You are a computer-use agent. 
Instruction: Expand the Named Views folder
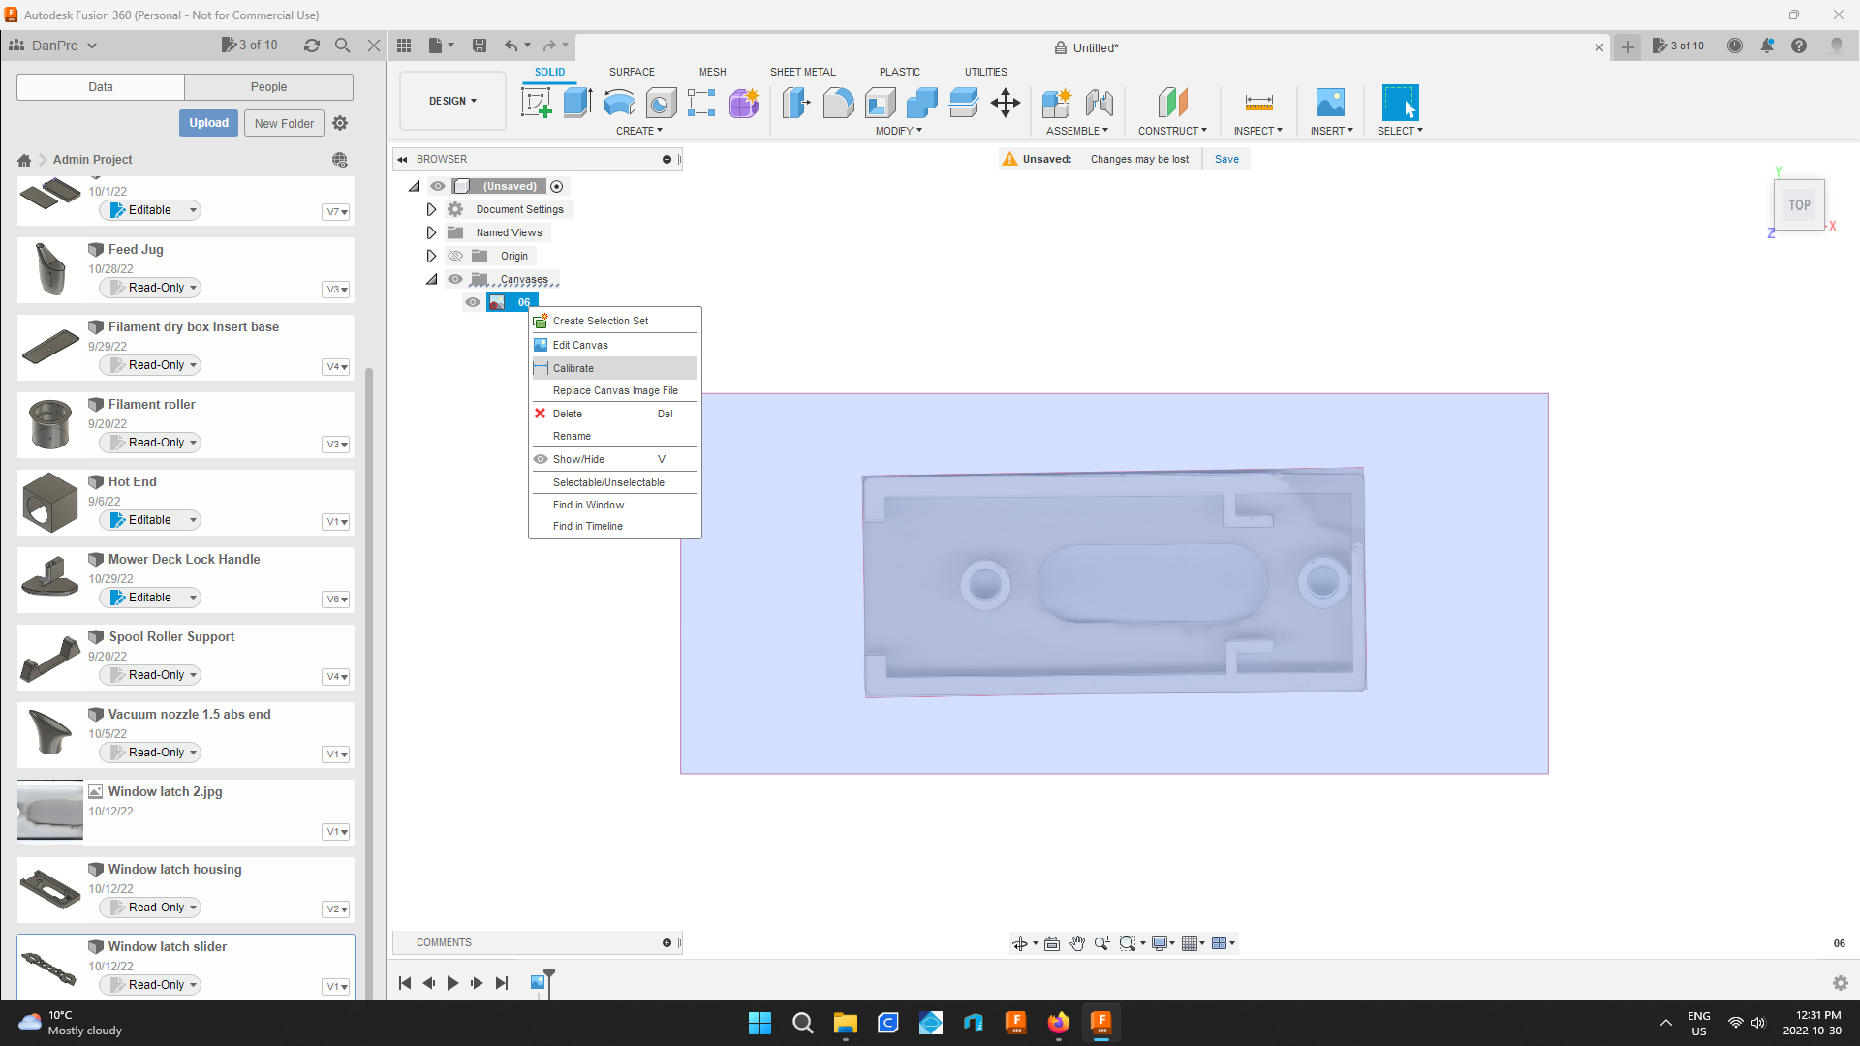click(x=431, y=232)
